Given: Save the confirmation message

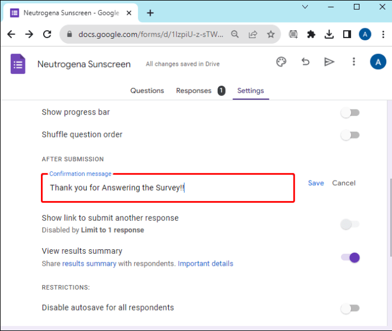Looking at the screenshot, I should pyautogui.click(x=316, y=183).
